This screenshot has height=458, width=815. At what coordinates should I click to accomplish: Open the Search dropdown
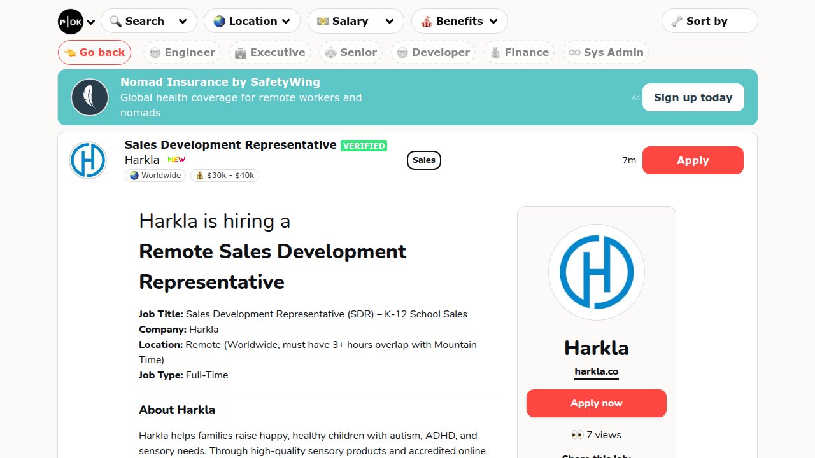[148, 21]
